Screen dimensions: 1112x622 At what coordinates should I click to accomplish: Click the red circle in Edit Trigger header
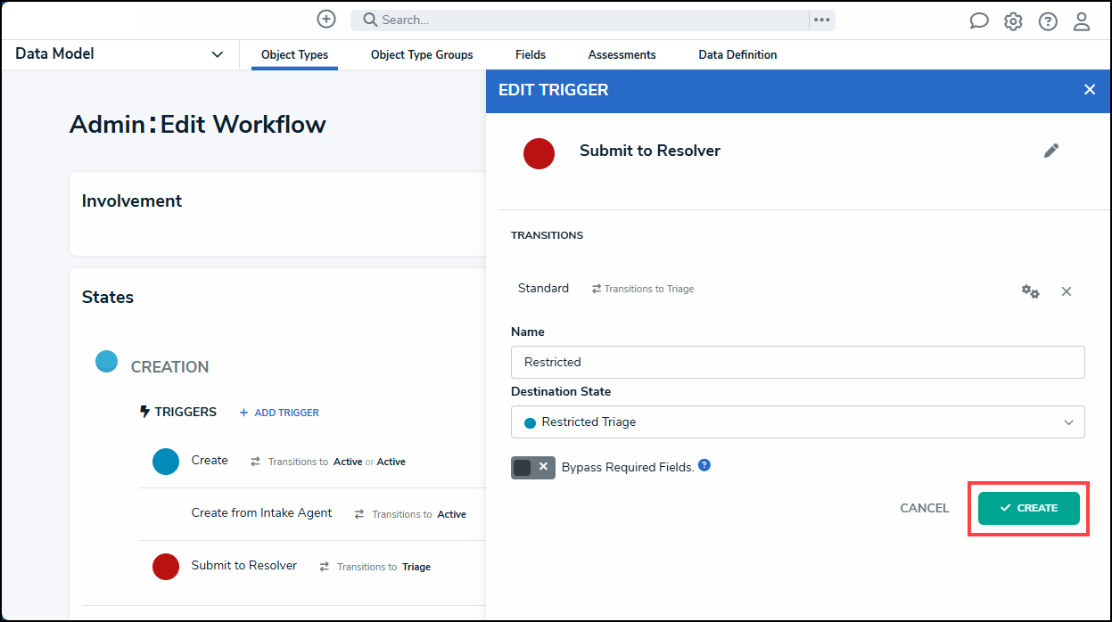539,153
